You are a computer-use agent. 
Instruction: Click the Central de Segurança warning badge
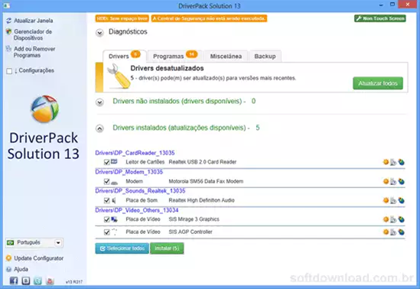tap(209, 18)
